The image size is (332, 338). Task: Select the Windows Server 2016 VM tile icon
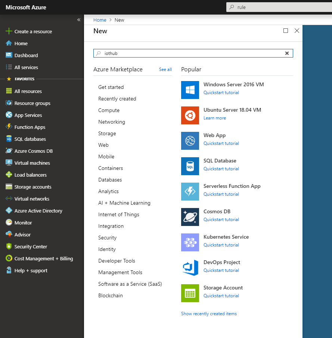(x=190, y=90)
